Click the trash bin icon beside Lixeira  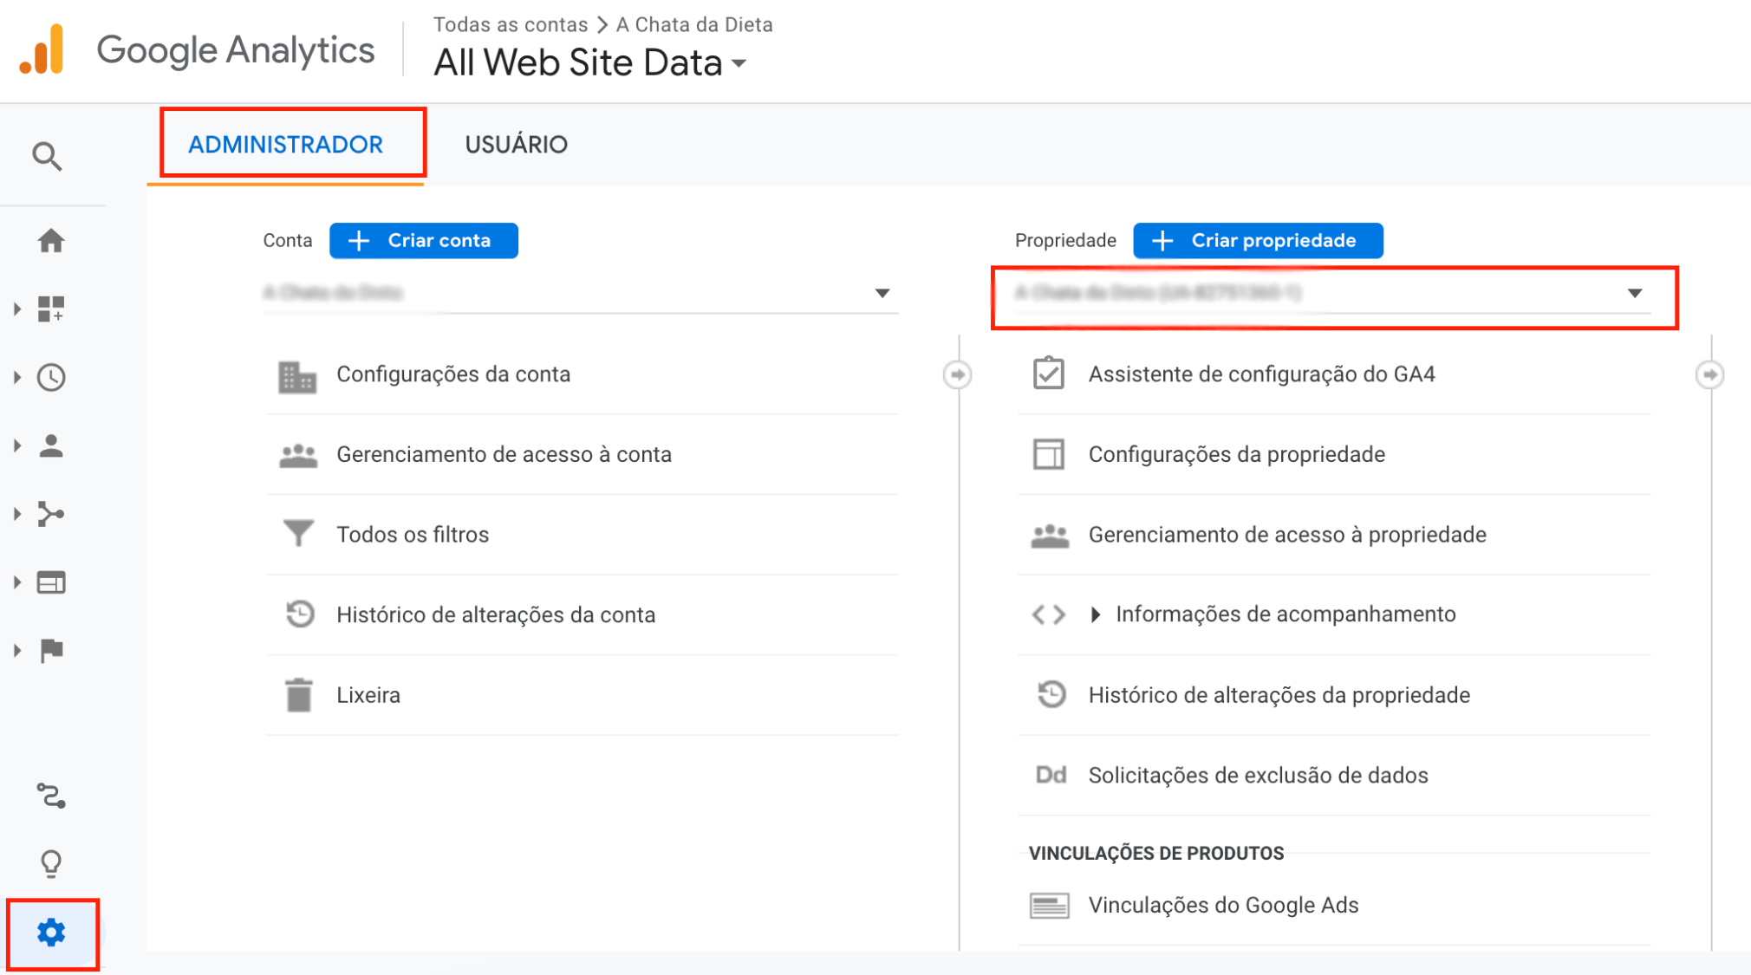[x=299, y=694]
